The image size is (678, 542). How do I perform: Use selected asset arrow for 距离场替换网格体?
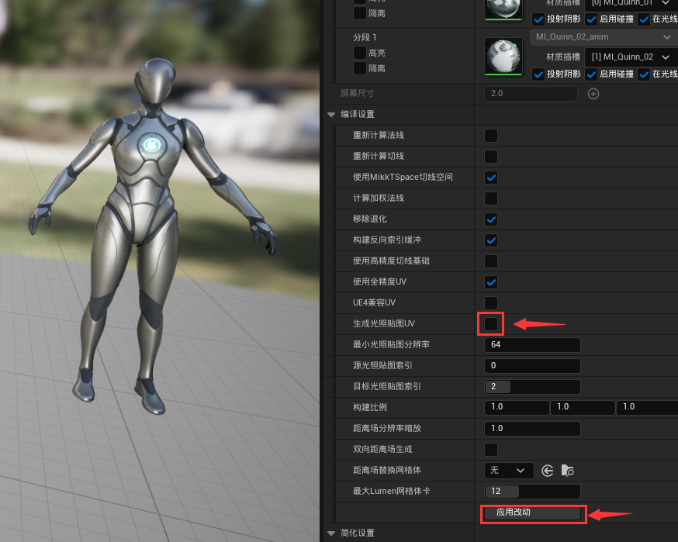(548, 471)
